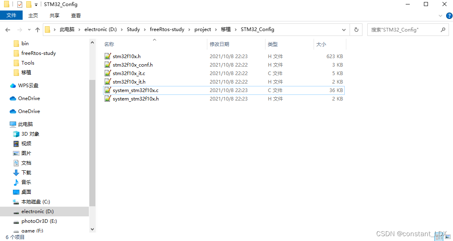Image resolution: width=453 pixels, height=241 pixels.
Task: Click the date 2021/10/8 22:23 of stm32f10x.h
Action: point(229,56)
